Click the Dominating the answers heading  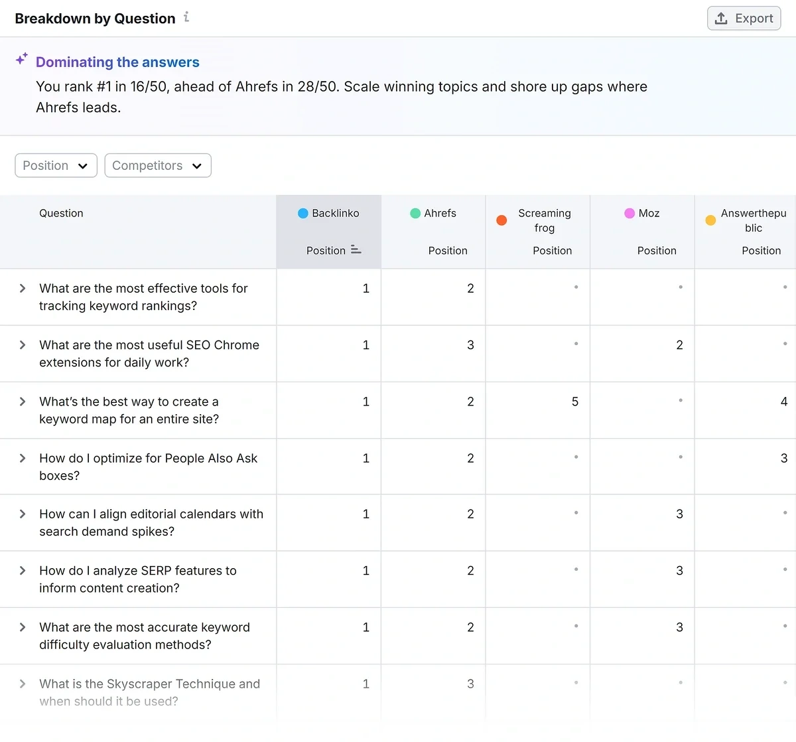click(117, 62)
